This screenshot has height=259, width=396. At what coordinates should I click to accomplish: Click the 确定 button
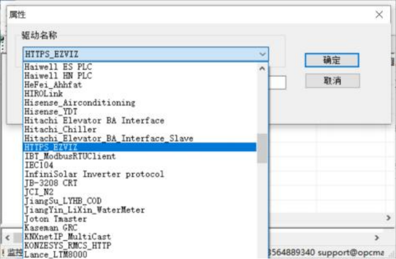point(332,60)
